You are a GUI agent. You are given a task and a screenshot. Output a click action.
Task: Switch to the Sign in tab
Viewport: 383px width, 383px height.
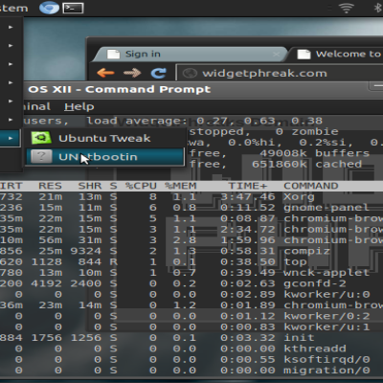[190, 55]
